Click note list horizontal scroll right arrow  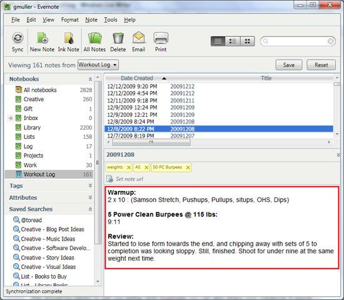tap(329, 142)
